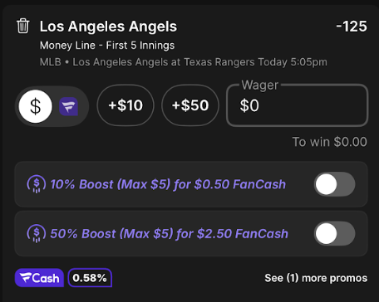Select the dollar cash wager option
Image resolution: width=379 pixels, height=302 pixels.
36,106
